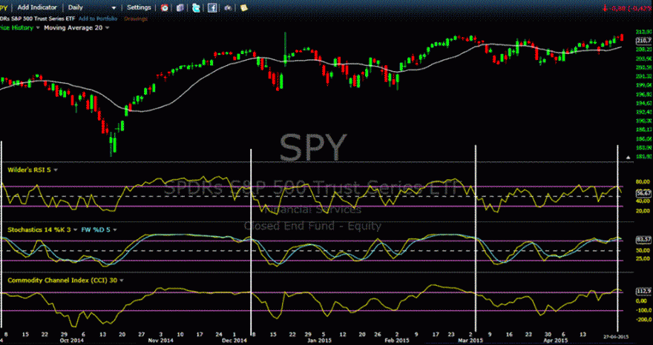Click the 20,00 RSI axis level
Image resolution: width=653 pixels, height=345 pixels.
pos(643,211)
